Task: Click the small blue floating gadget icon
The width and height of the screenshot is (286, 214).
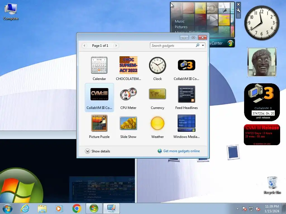Action: pos(233,152)
